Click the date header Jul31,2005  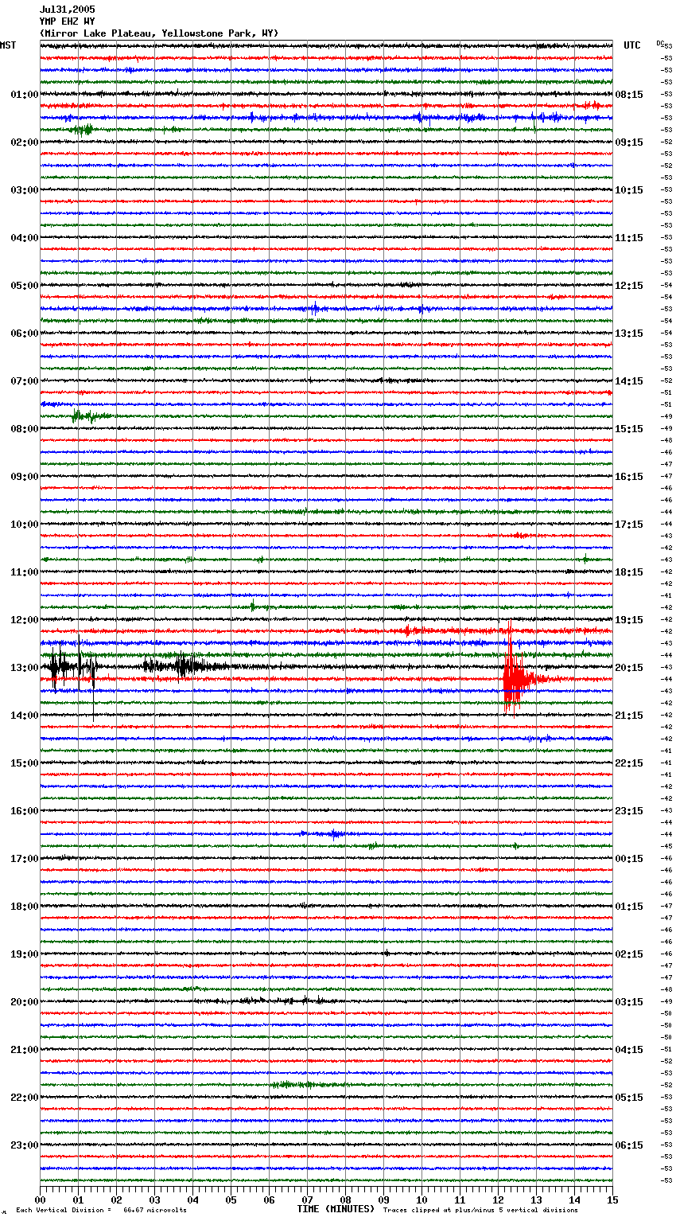(67, 10)
